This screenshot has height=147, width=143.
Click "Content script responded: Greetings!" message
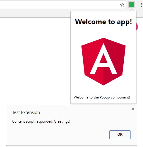(41, 121)
